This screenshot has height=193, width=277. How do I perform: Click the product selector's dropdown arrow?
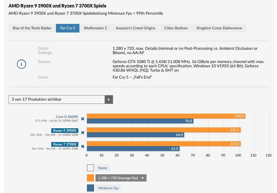click(x=109, y=100)
